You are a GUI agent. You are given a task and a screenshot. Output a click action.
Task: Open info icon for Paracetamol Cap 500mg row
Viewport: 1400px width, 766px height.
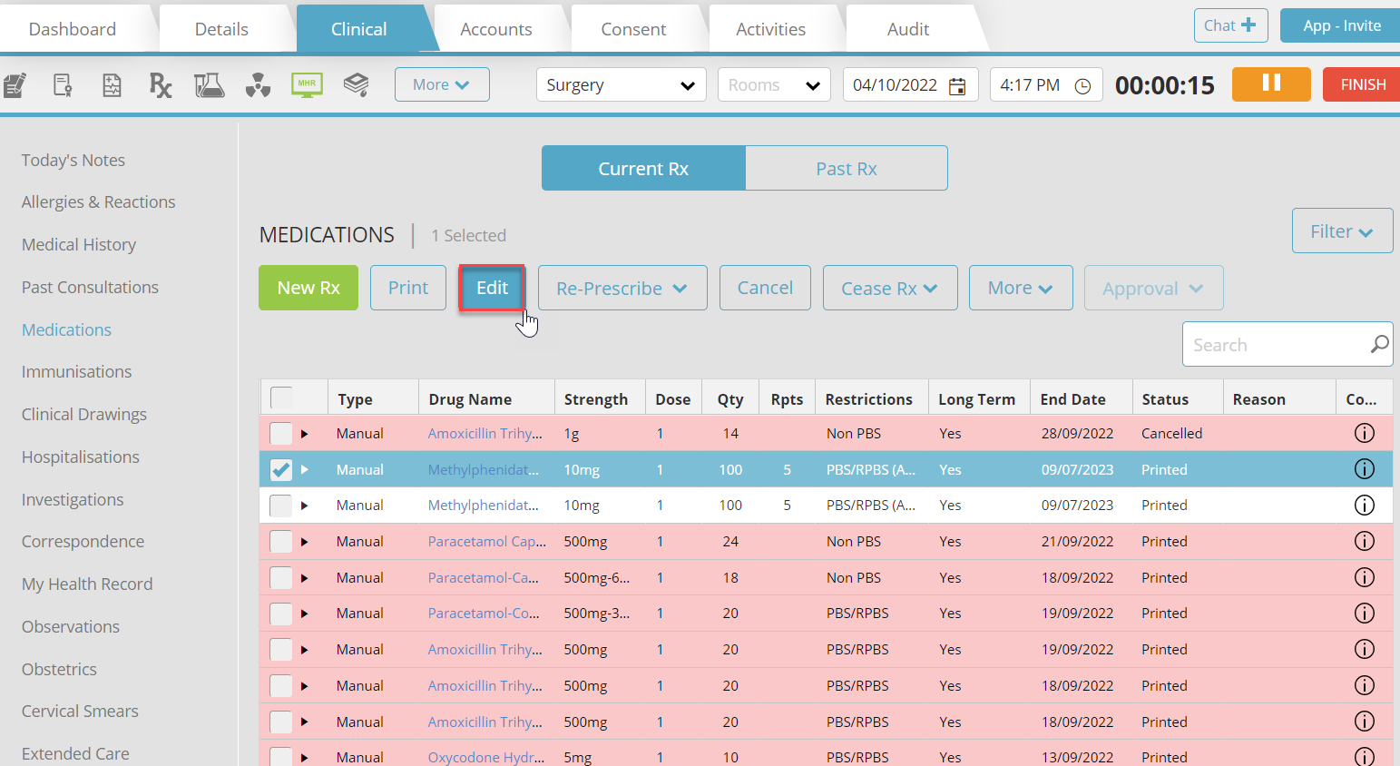click(1364, 541)
